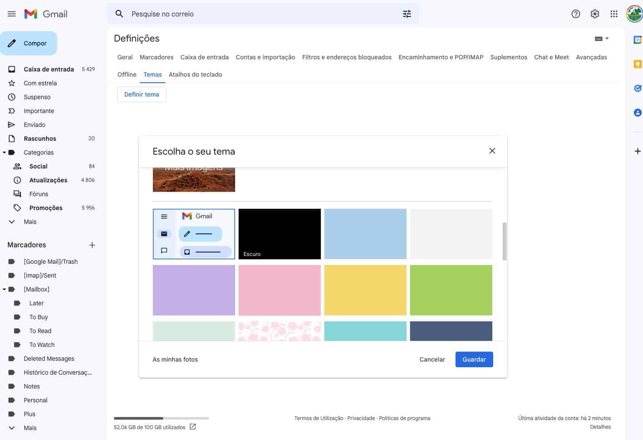
Task: Open the main hamburger menu
Action: pyautogui.click(x=12, y=13)
